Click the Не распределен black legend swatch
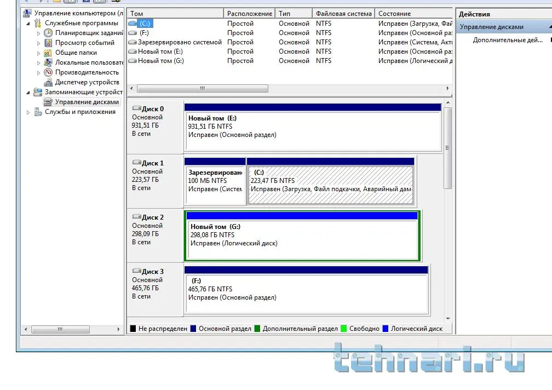 133,329
